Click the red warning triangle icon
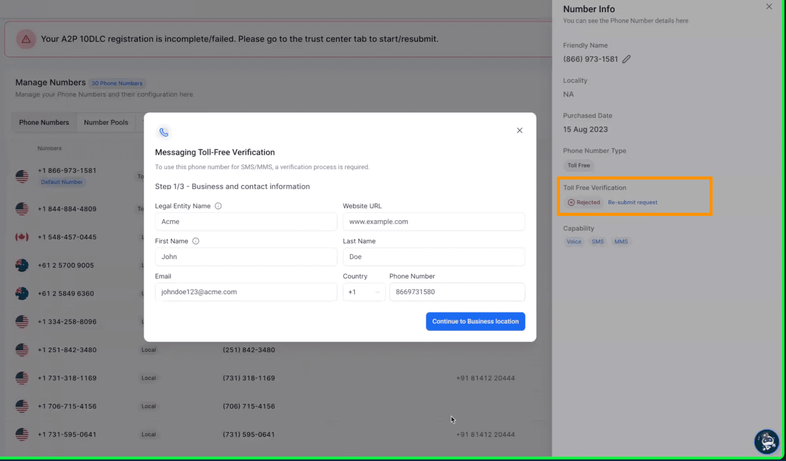 click(x=26, y=39)
